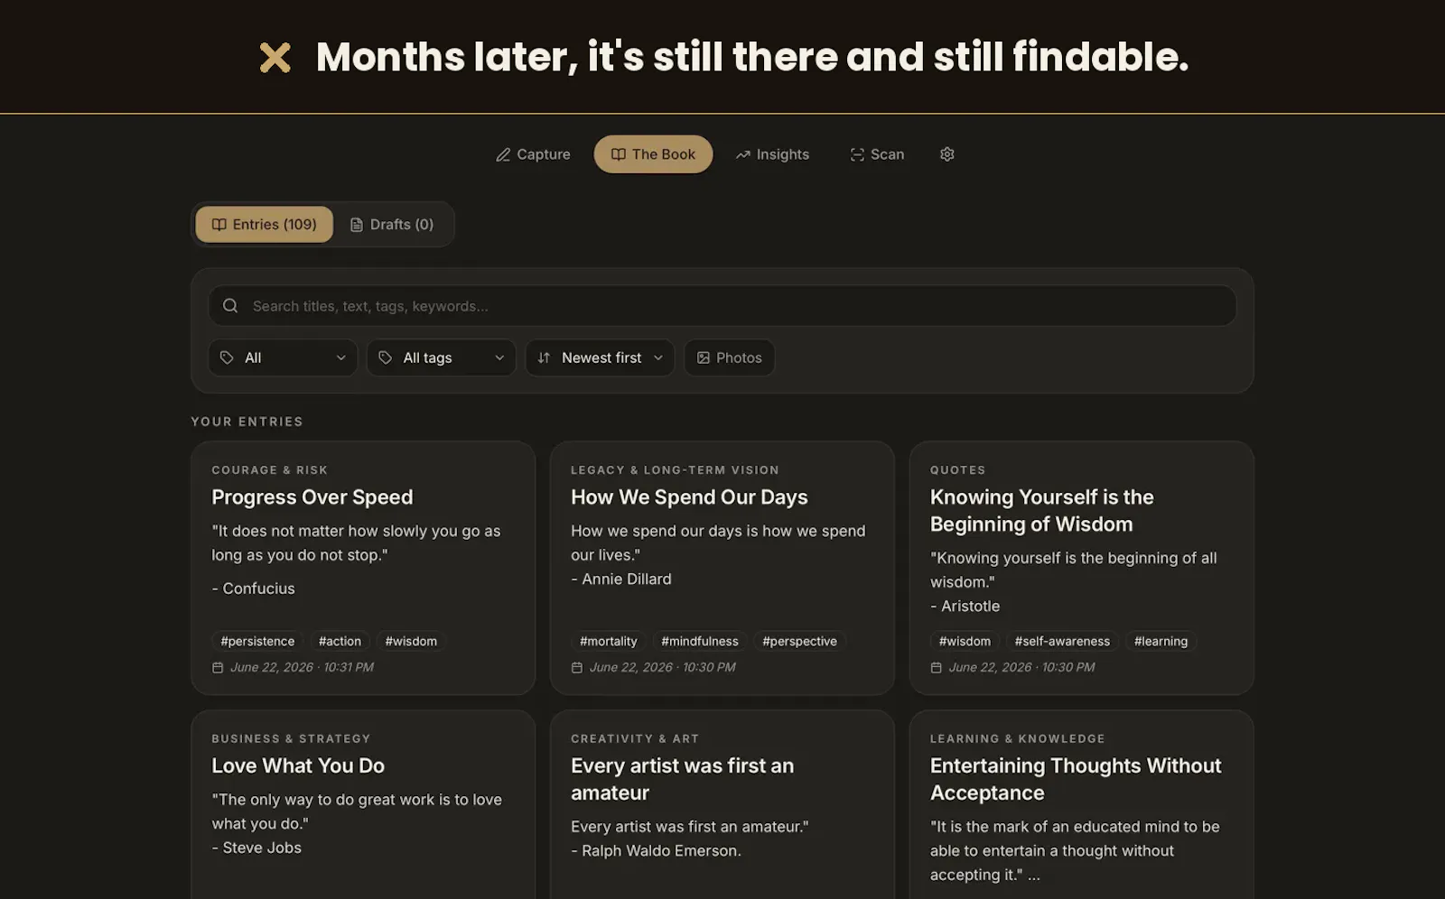
Task: Open the Insights tab
Action: [x=772, y=154]
